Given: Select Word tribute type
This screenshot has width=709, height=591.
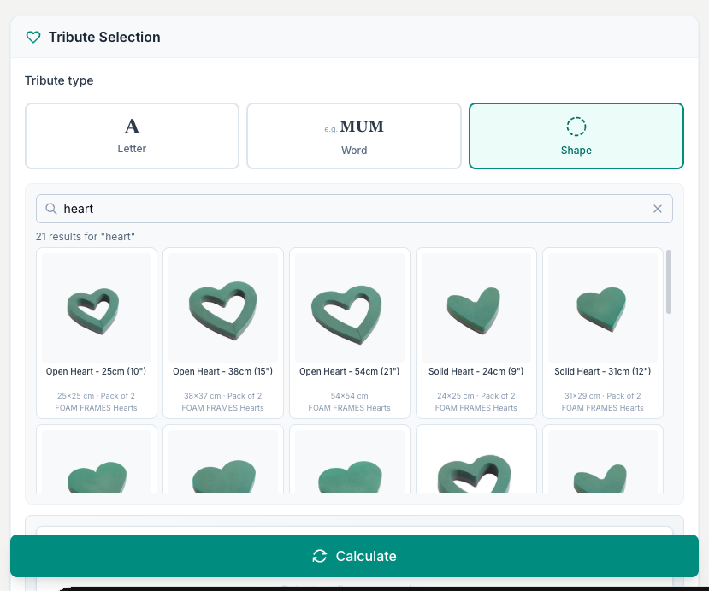Looking at the screenshot, I should (354, 136).
